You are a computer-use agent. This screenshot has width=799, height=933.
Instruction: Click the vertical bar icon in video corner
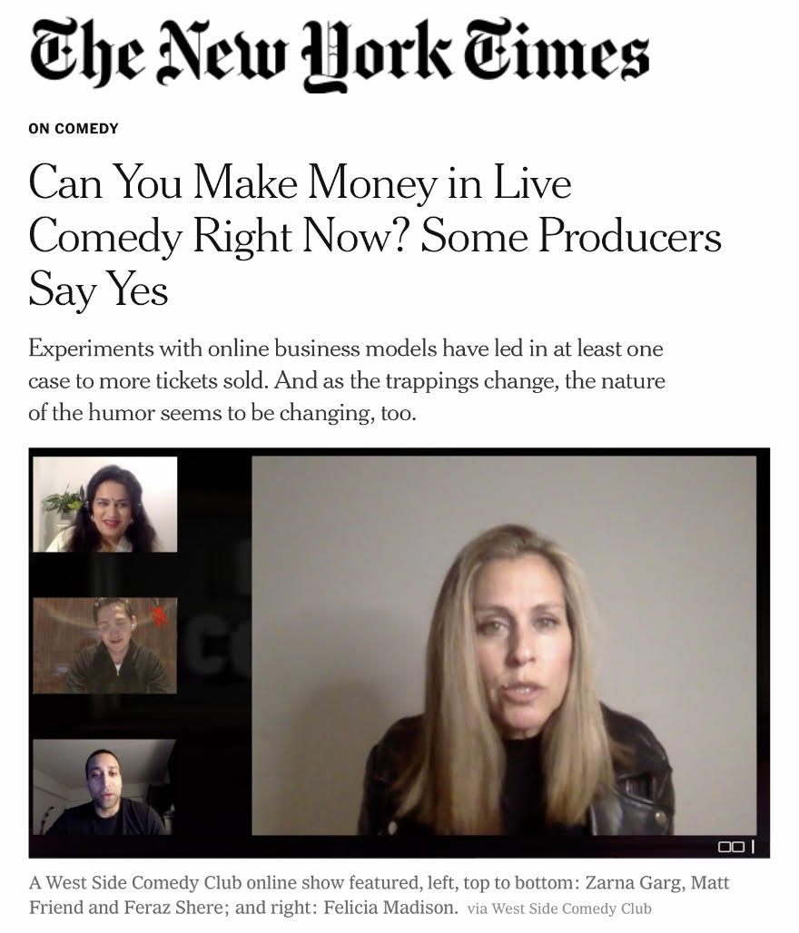click(753, 846)
